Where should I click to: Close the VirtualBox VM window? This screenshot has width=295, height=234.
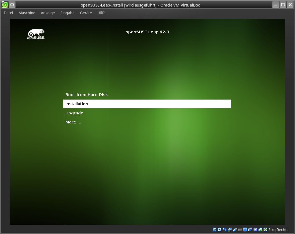pos(290,5)
